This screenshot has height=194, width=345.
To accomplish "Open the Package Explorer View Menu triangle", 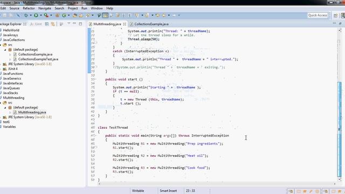I will coord(68,23).
